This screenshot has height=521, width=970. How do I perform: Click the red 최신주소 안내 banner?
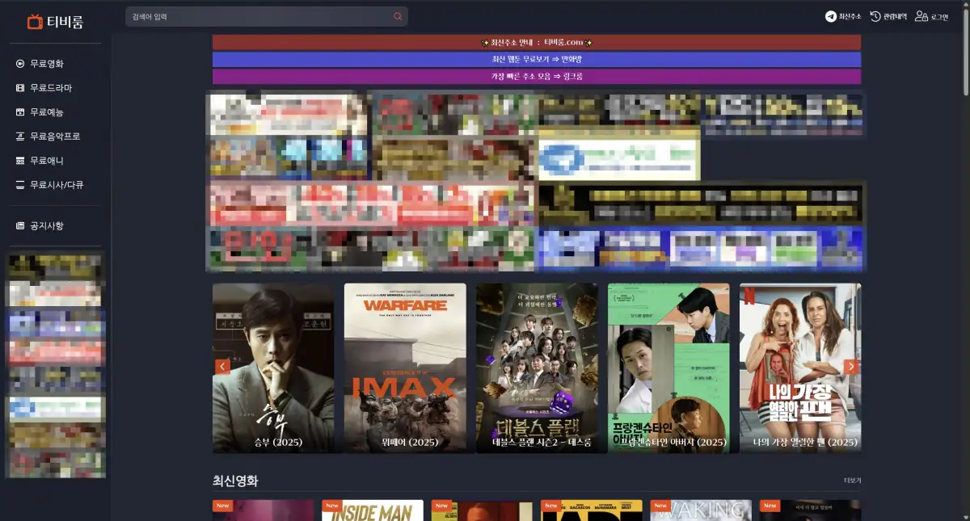537,42
